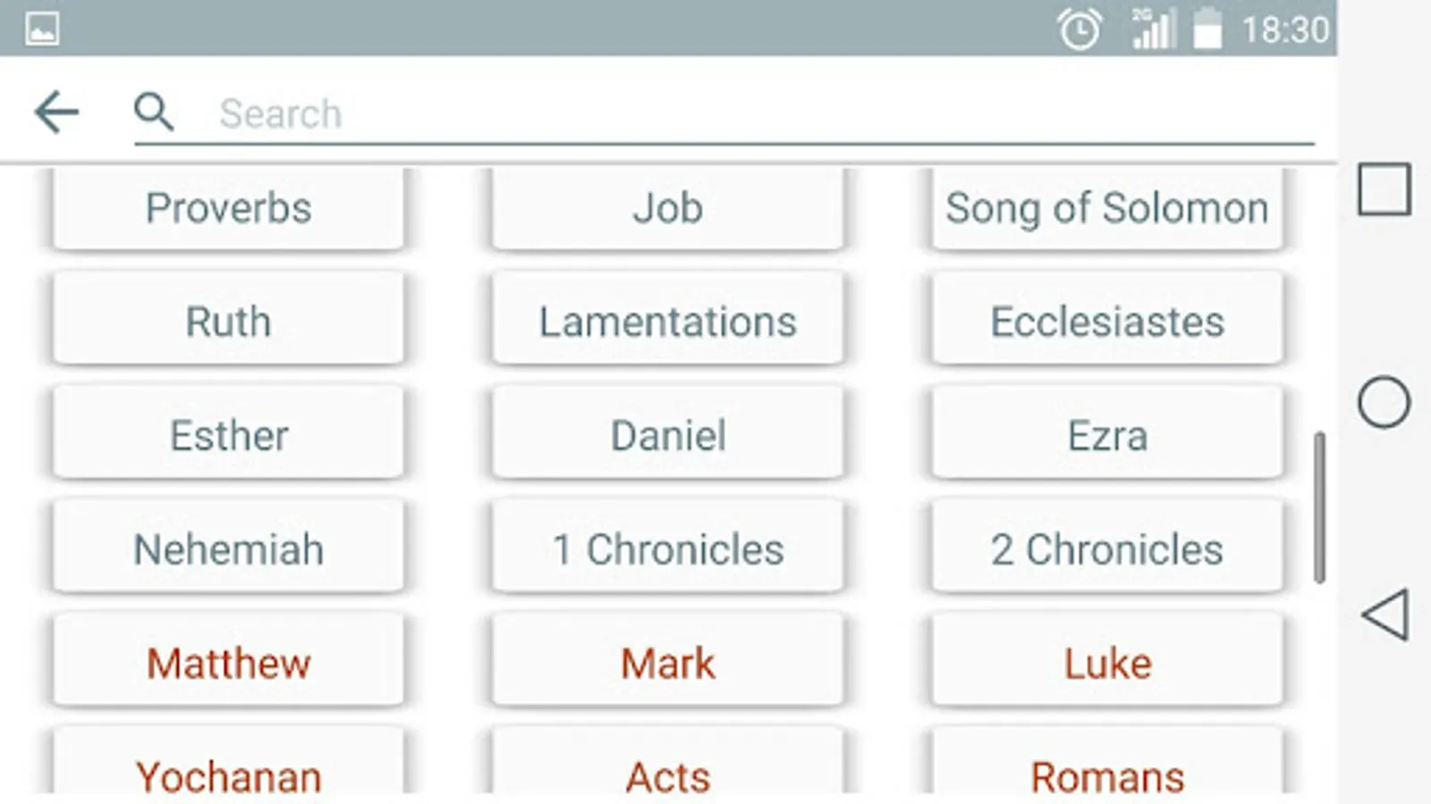Open Lamentations from the book list
Viewport: 1431px width, 804px height.
(667, 322)
